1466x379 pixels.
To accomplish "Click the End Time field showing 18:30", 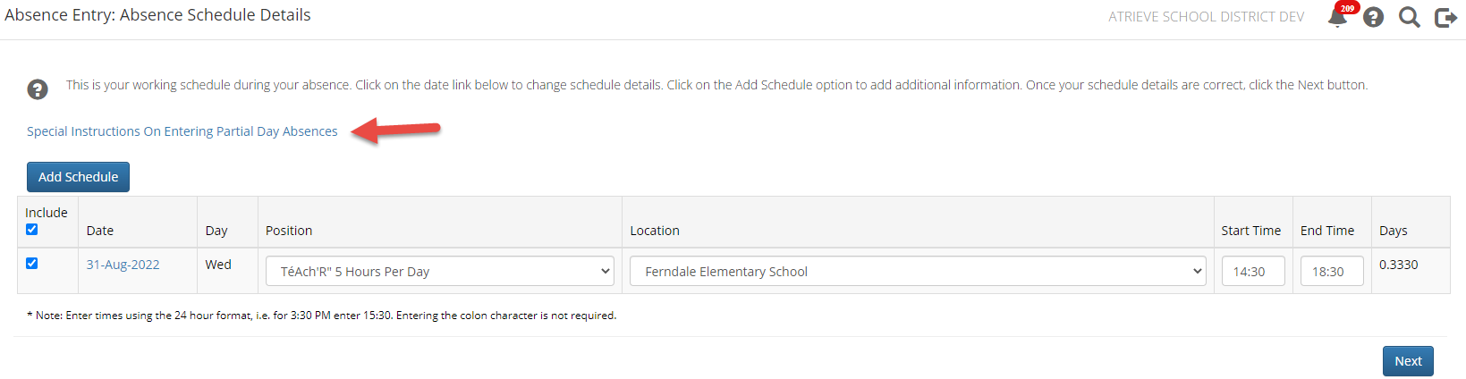I will pyautogui.click(x=1331, y=271).
